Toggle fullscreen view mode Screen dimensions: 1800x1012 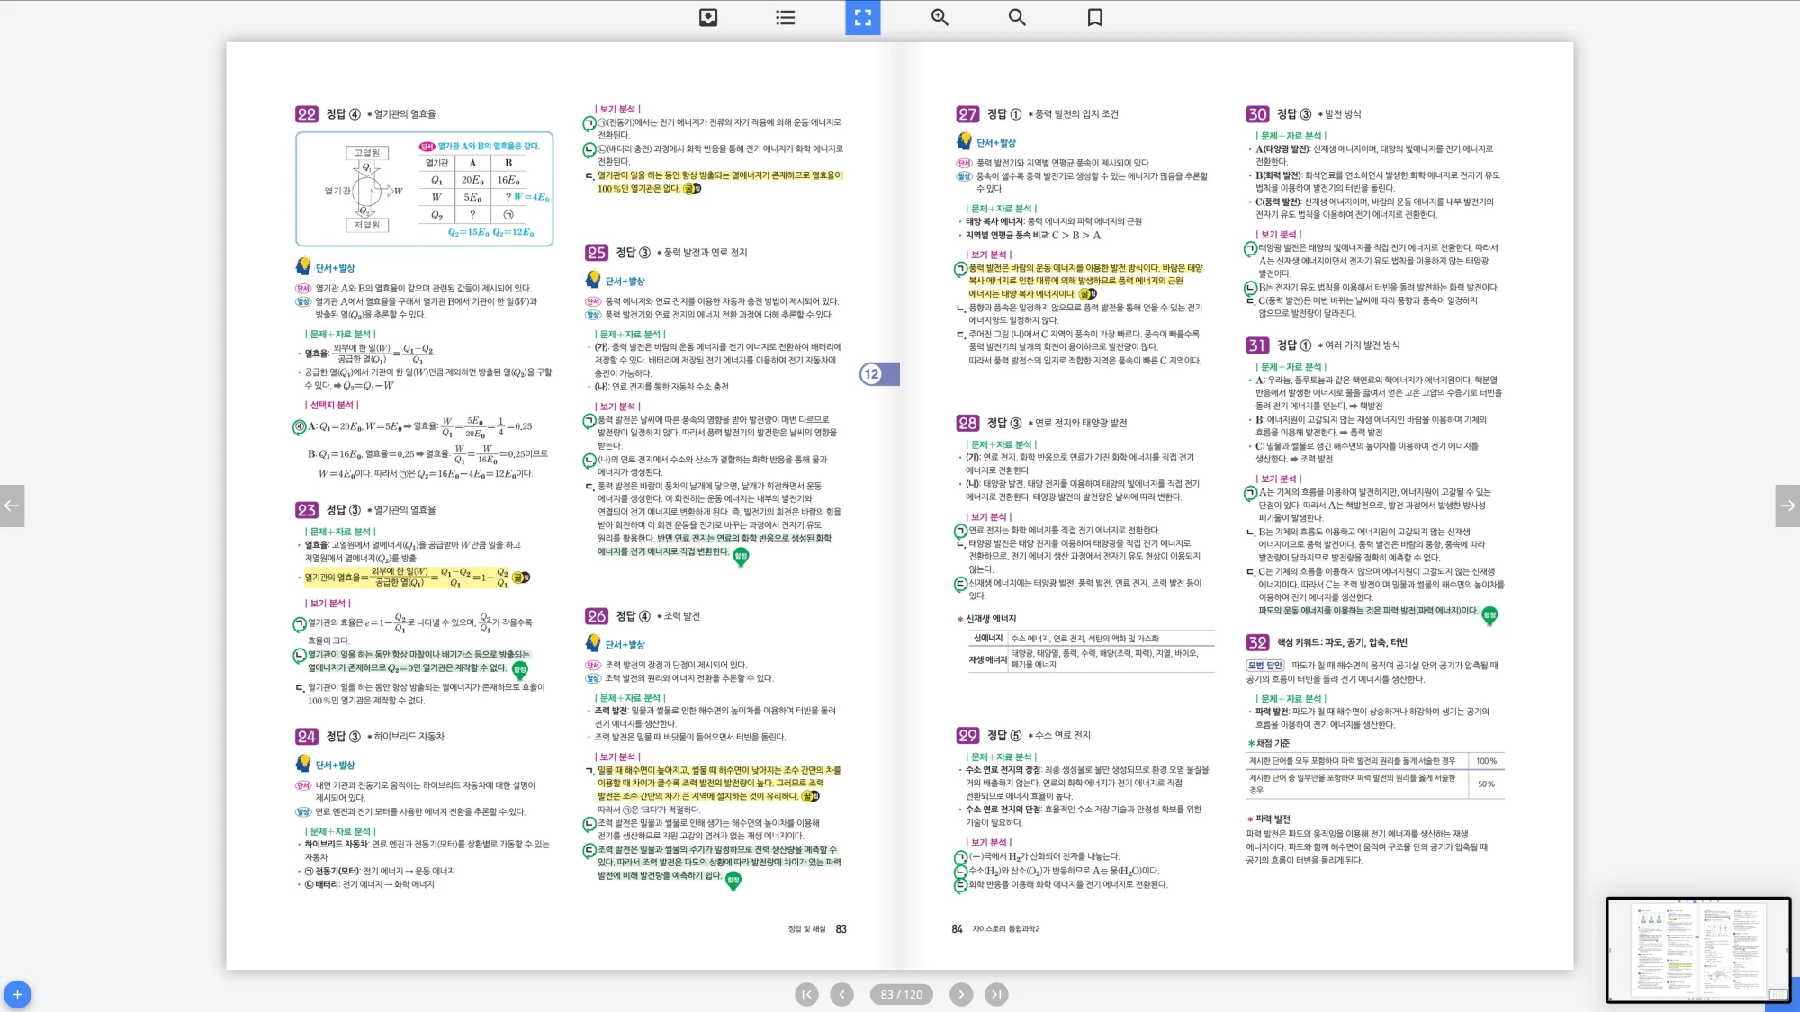click(862, 17)
